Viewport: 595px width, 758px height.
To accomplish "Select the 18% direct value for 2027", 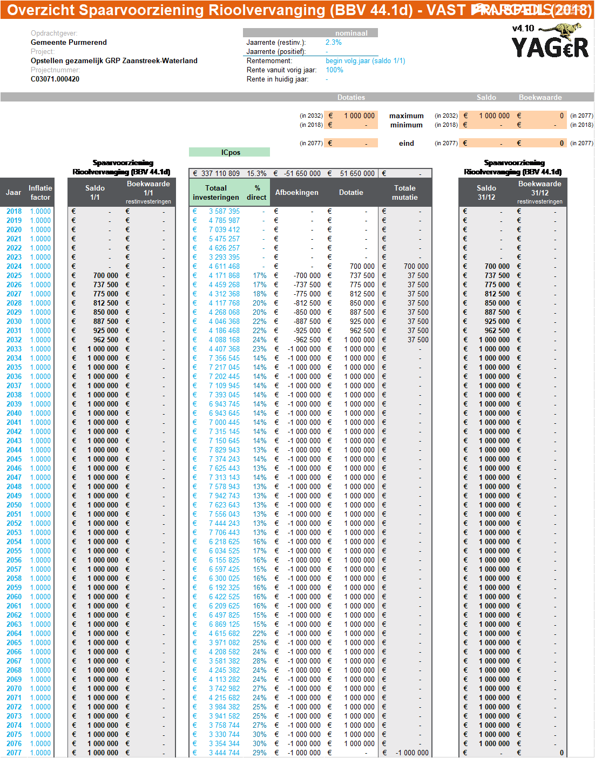I will [x=260, y=294].
